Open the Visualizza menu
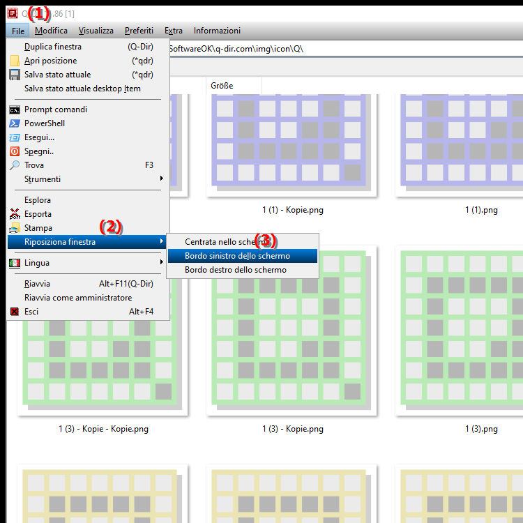The width and height of the screenshot is (523, 523). tap(96, 31)
